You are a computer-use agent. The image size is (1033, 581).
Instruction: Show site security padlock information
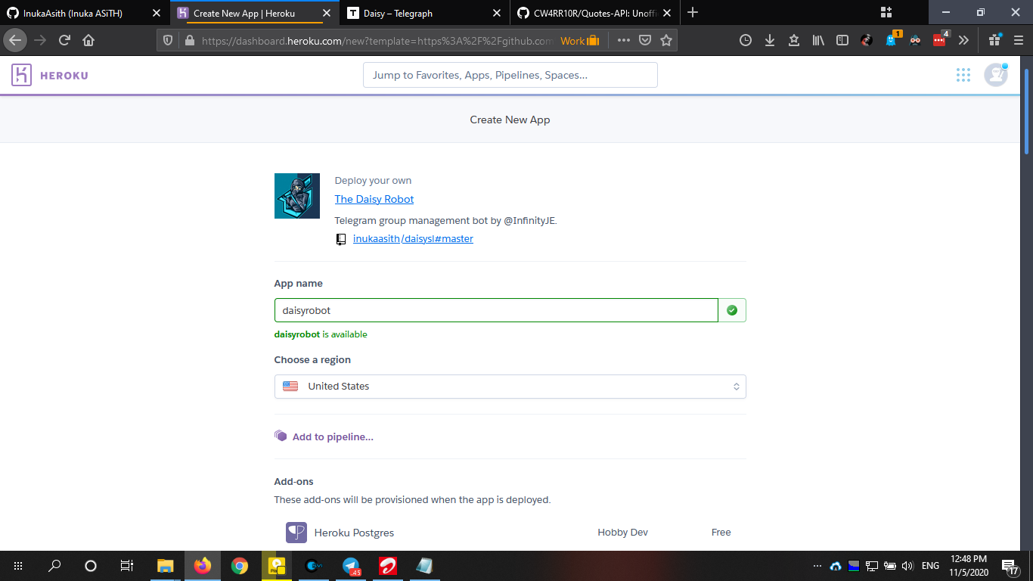coord(189,41)
